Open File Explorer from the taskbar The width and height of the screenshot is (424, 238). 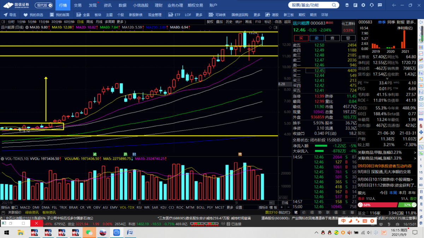click(20, 233)
